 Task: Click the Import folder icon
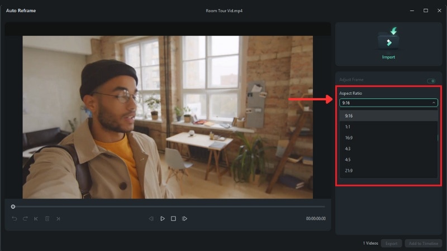click(x=388, y=40)
